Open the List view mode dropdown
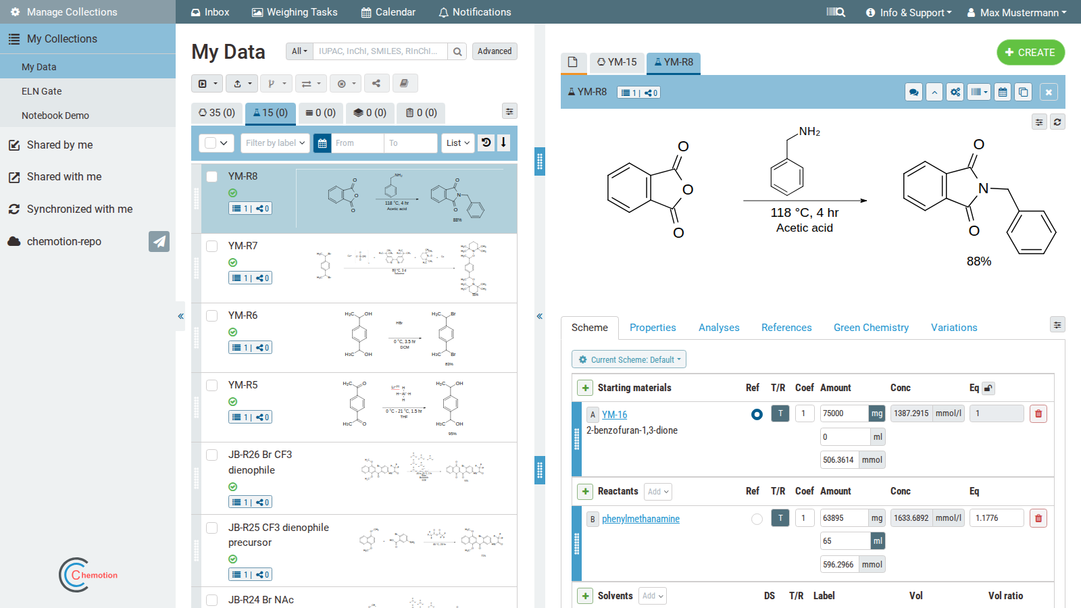Screen dimensions: 1081x608 pos(458,143)
